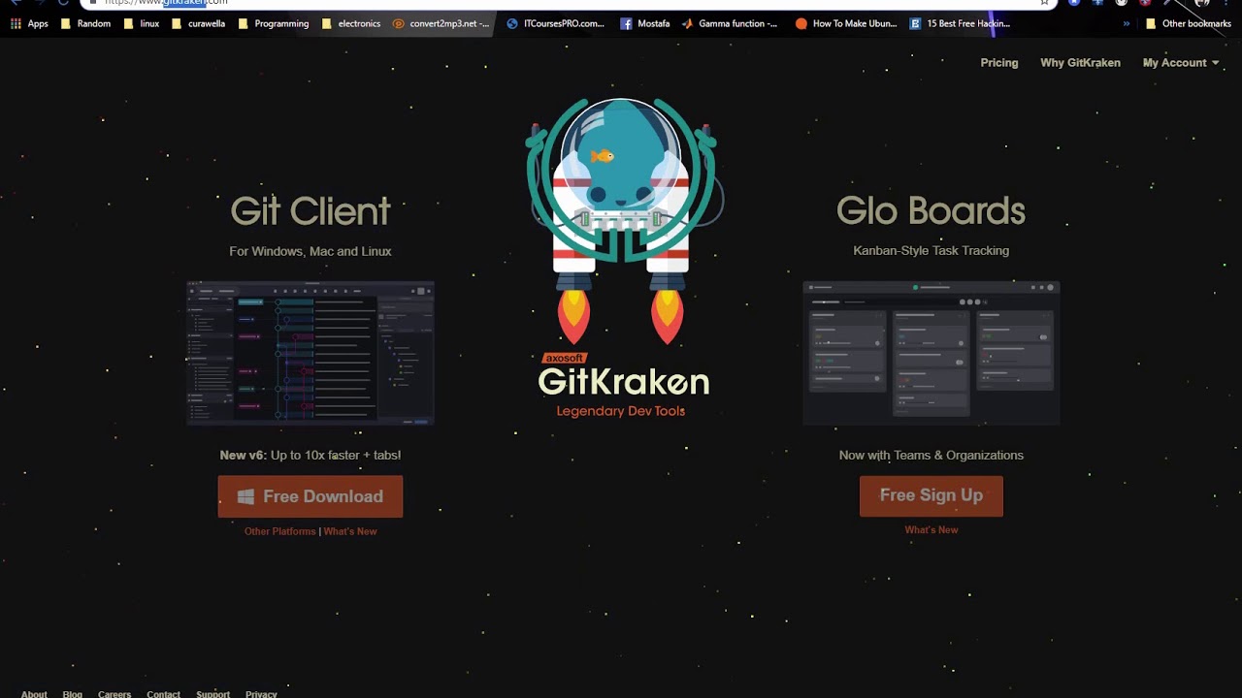Open the convert2mp3.net bookmark
This screenshot has width=1242, height=698.
(441, 23)
